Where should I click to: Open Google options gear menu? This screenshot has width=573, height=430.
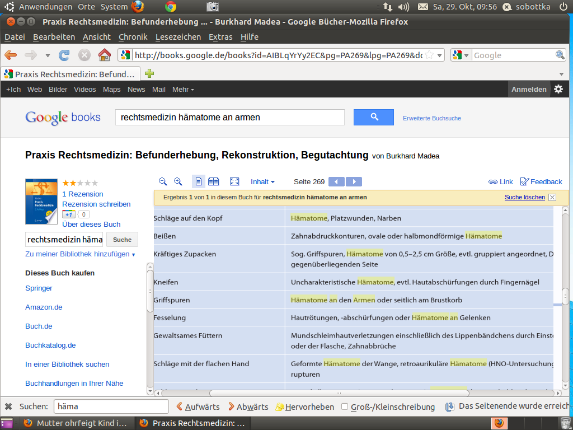pyautogui.click(x=558, y=89)
